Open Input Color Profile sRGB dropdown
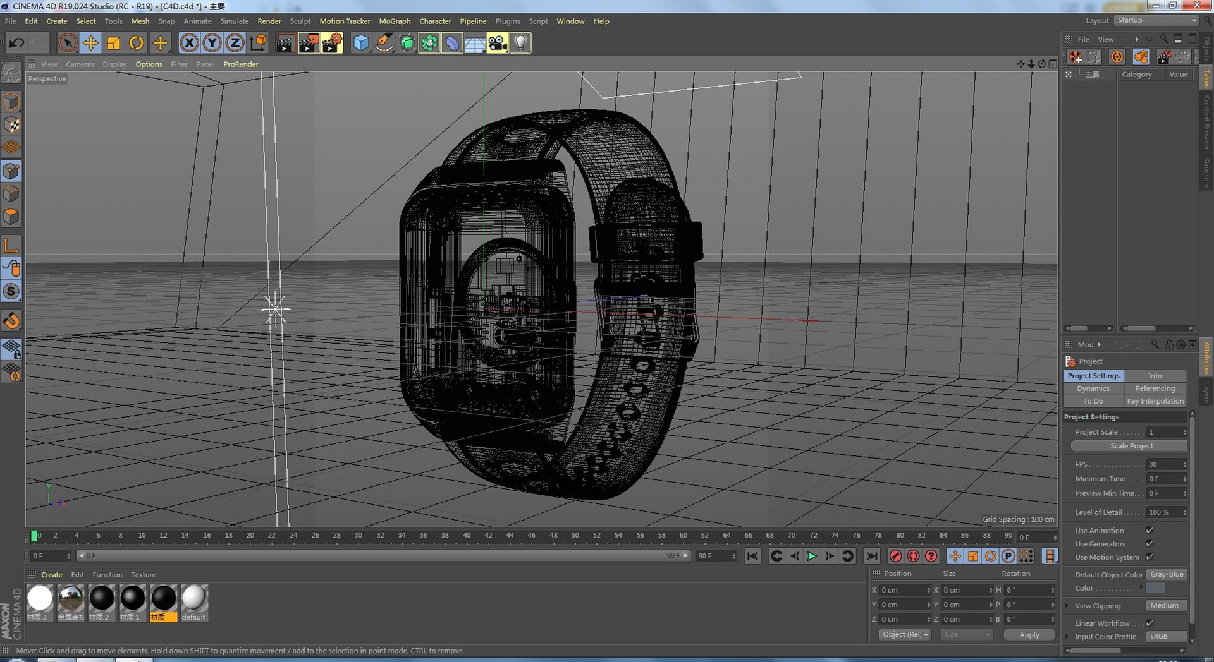The height and width of the screenshot is (662, 1214). (x=1167, y=637)
